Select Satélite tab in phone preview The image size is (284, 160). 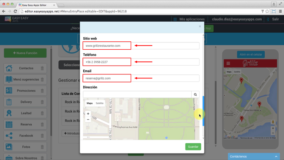coord(237,72)
